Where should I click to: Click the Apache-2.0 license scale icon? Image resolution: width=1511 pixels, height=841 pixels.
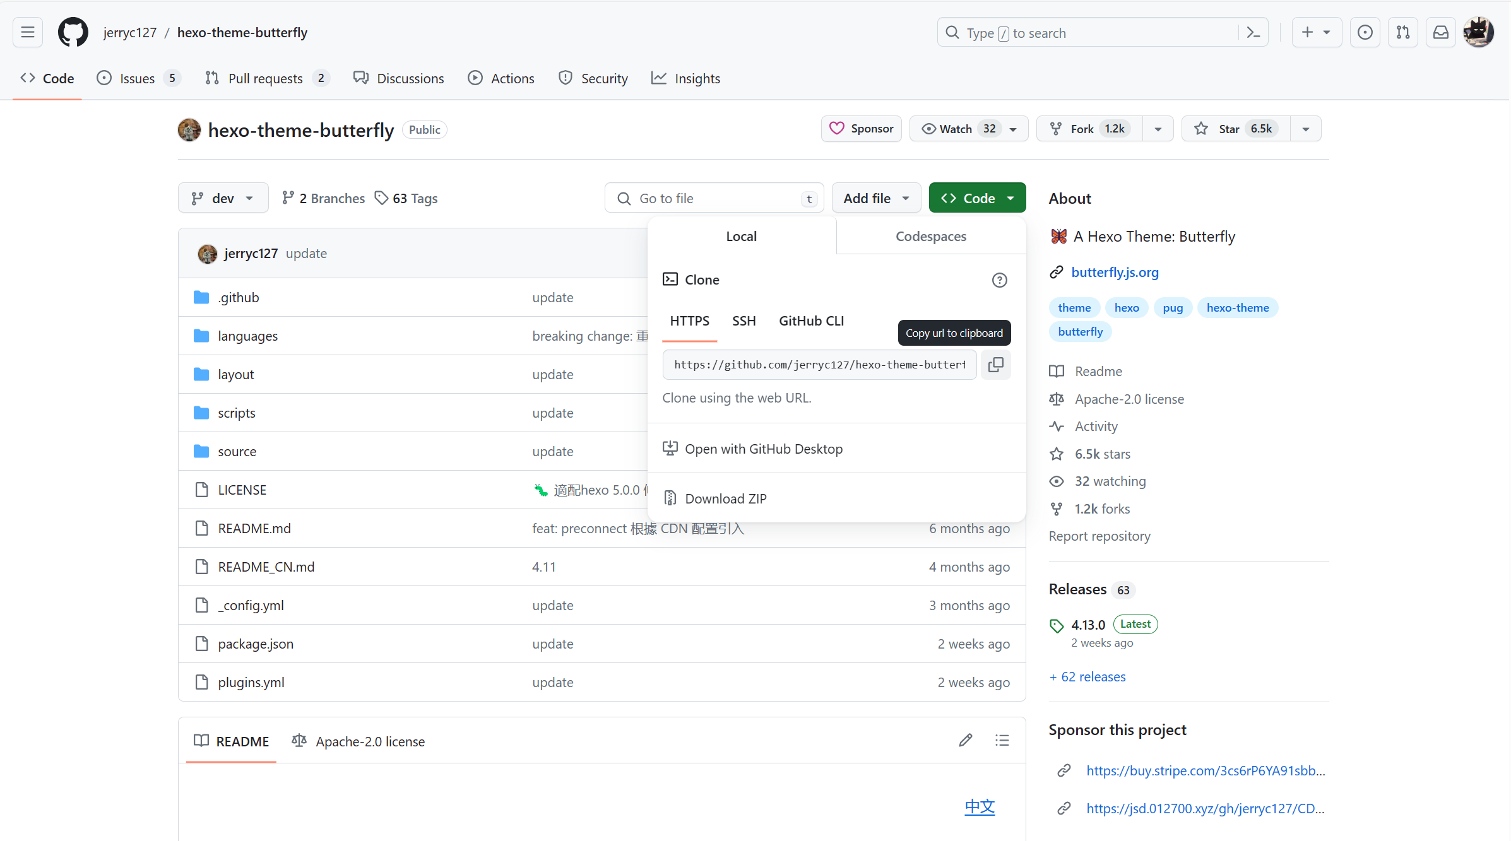point(1057,399)
